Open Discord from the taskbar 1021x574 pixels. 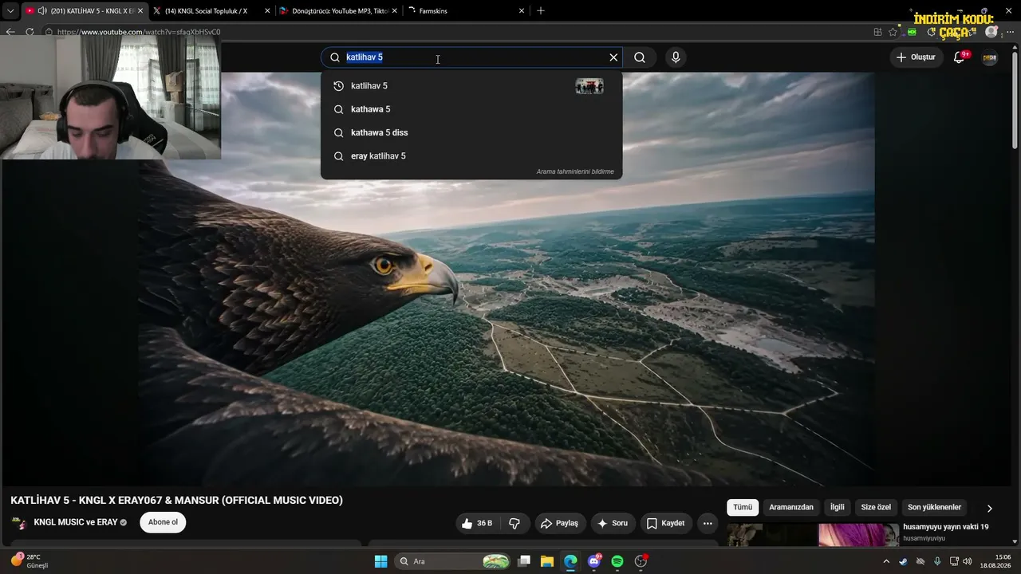[594, 561]
